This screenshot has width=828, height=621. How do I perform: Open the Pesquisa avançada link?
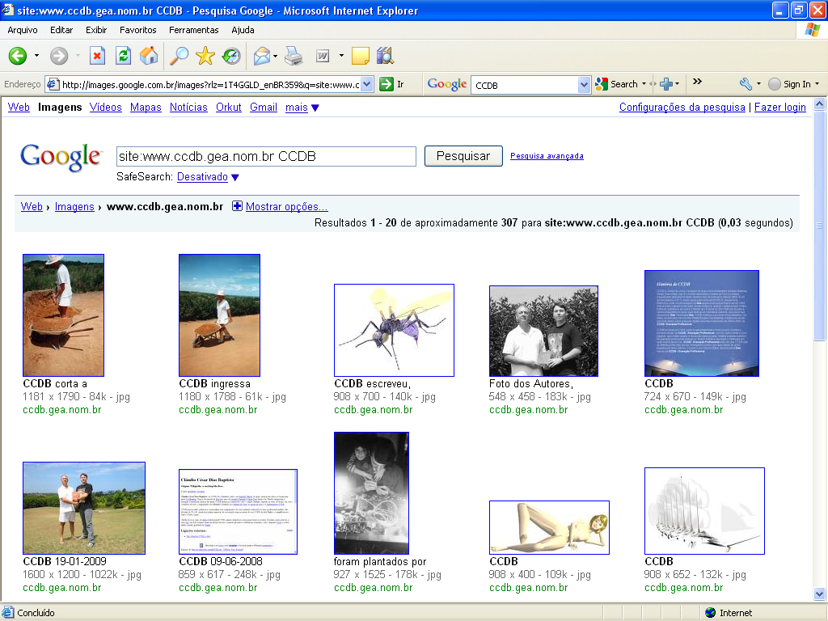(547, 156)
